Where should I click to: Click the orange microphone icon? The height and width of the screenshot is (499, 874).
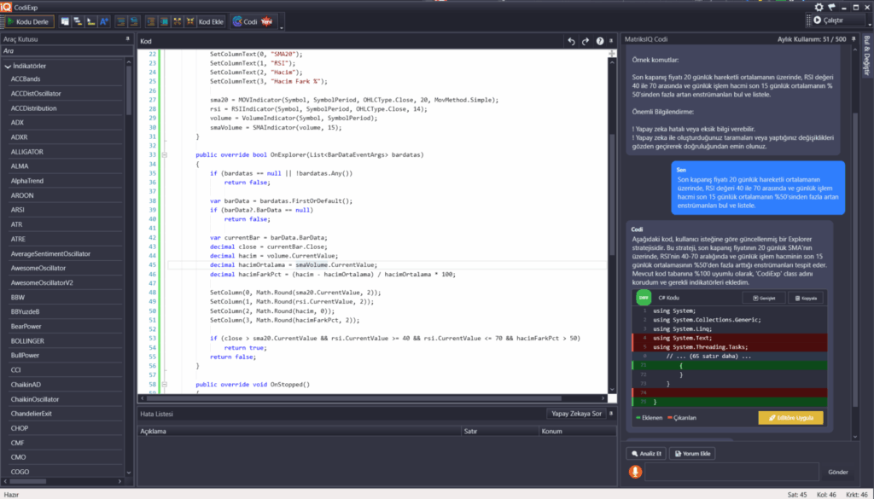coord(635,472)
